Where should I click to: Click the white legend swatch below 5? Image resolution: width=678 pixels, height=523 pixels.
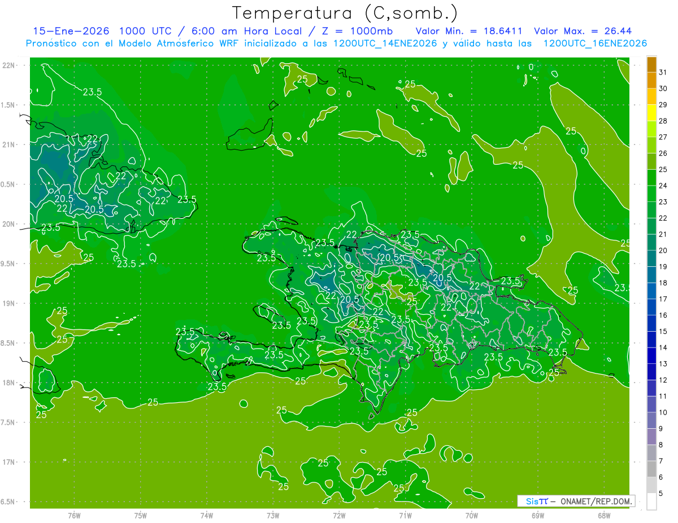pyautogui.click(x=651, y=502)
